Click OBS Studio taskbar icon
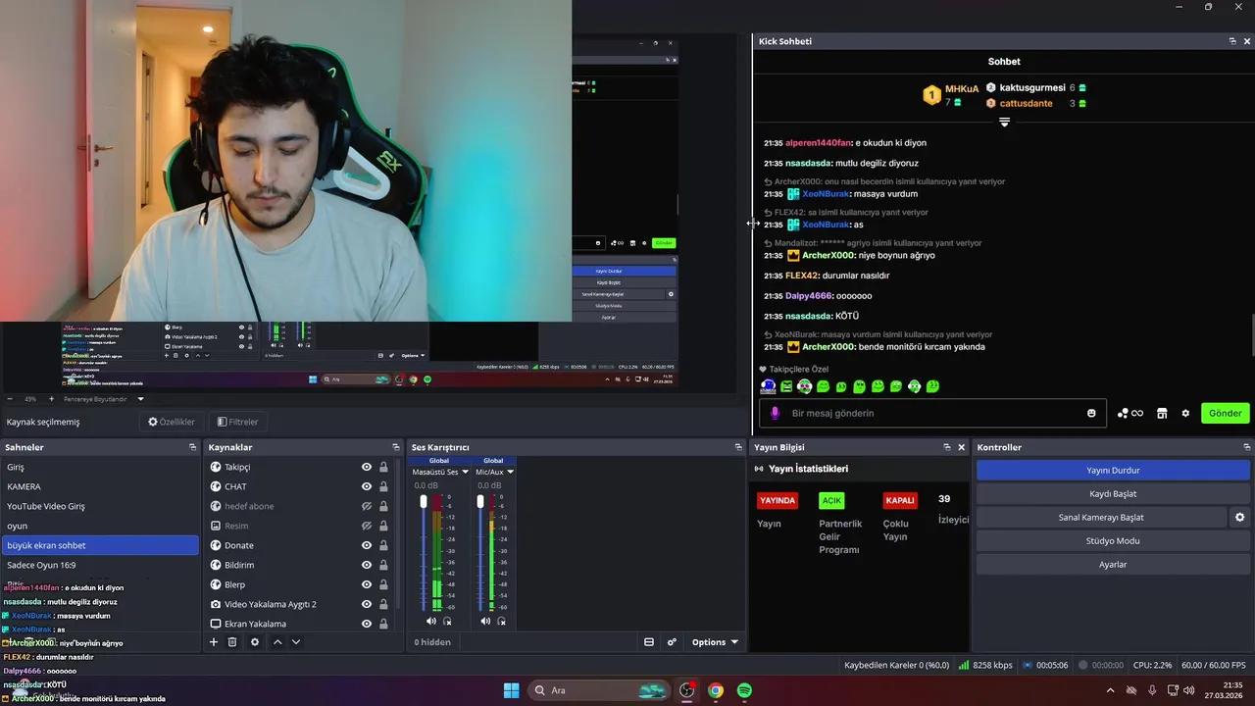This screenshot has height=706, width=1255. click(x=686, y=690)
